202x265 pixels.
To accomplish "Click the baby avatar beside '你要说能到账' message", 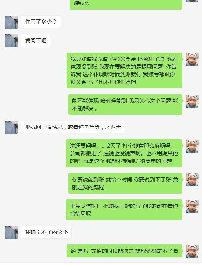I will coord(192,180).
